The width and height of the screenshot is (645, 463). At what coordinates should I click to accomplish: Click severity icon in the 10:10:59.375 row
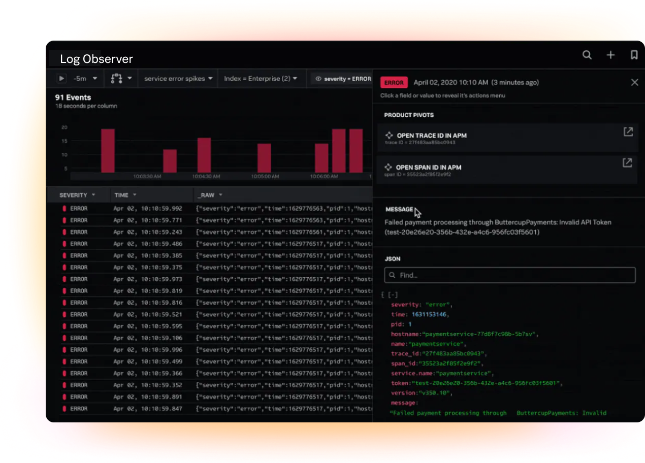tap(64, 267)
